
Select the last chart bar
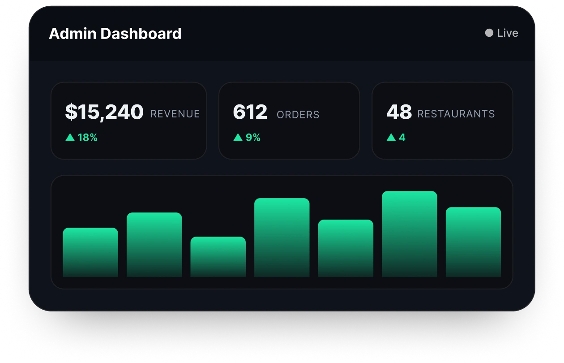tap(474, 242)
